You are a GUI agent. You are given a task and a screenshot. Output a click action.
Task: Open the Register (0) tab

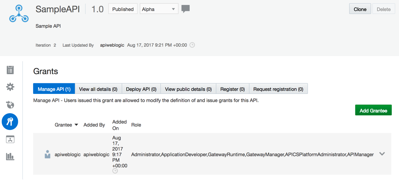coord(232,89)
